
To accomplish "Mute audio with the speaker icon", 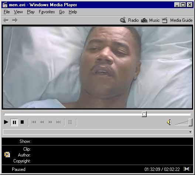I will [x=169, y=122].
